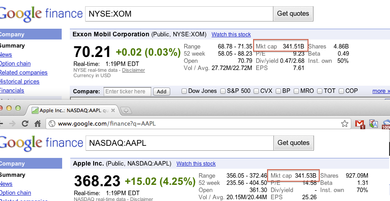This screenshot has height=201, width=390.
Task: Open the Gmail extension icon
Action: [359, 123]
